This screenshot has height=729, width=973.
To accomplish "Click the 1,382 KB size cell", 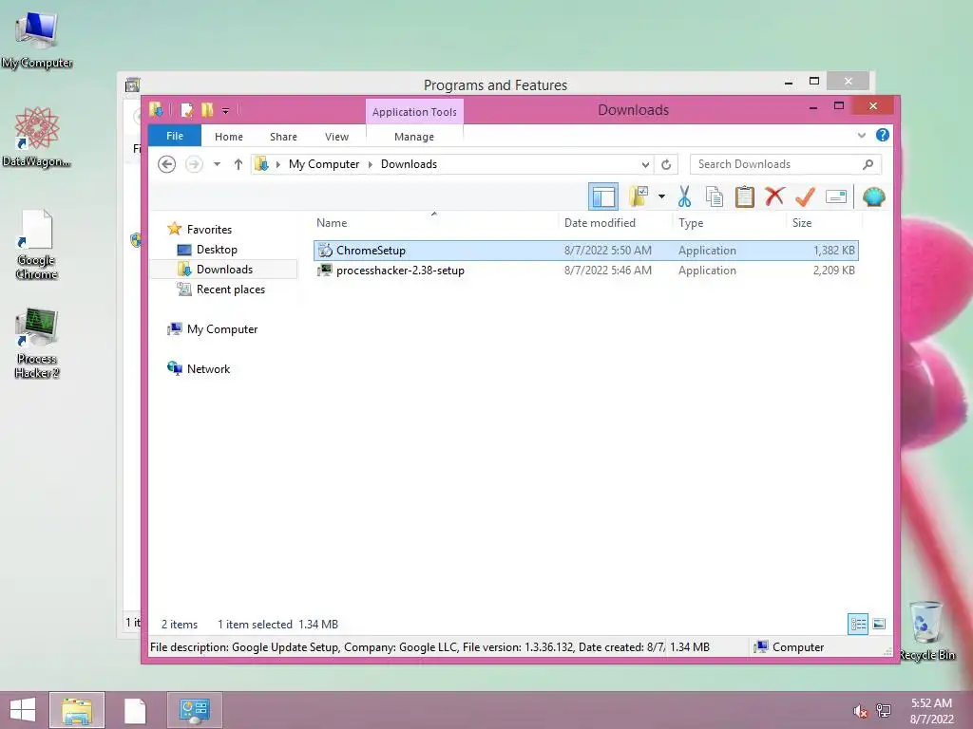I will point(833,251).
